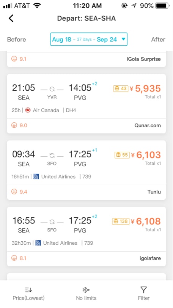Tap the smiley rating icon beside 9.4
Viewport: 173px width, 308px height.
pyautogui.click(x=14, y=191)
